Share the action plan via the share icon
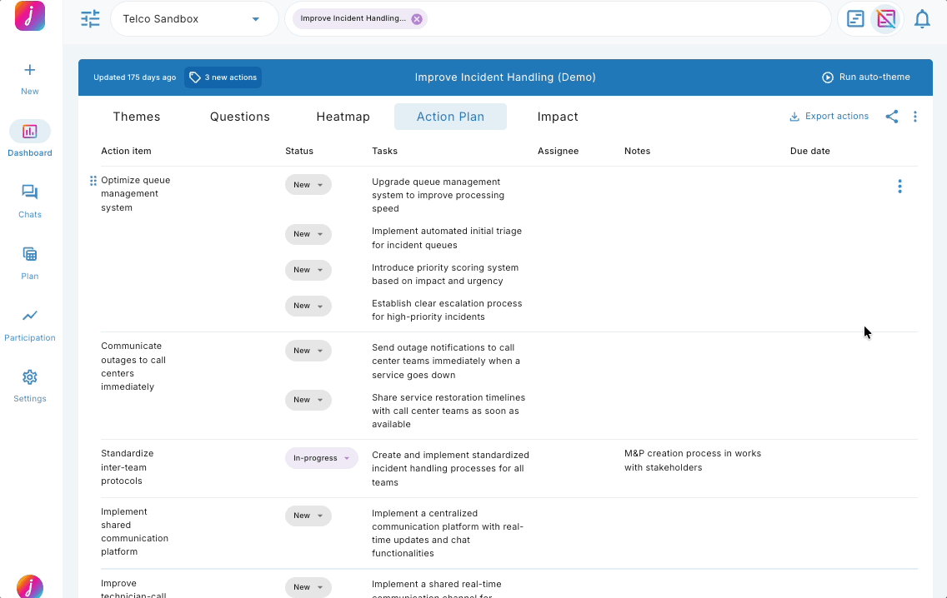This screenshot has width=947, height=598. (x=892, y=117)
